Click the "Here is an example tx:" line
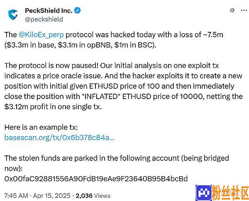The height and width of the screenshot is (201, 249). tap(41, 127)
